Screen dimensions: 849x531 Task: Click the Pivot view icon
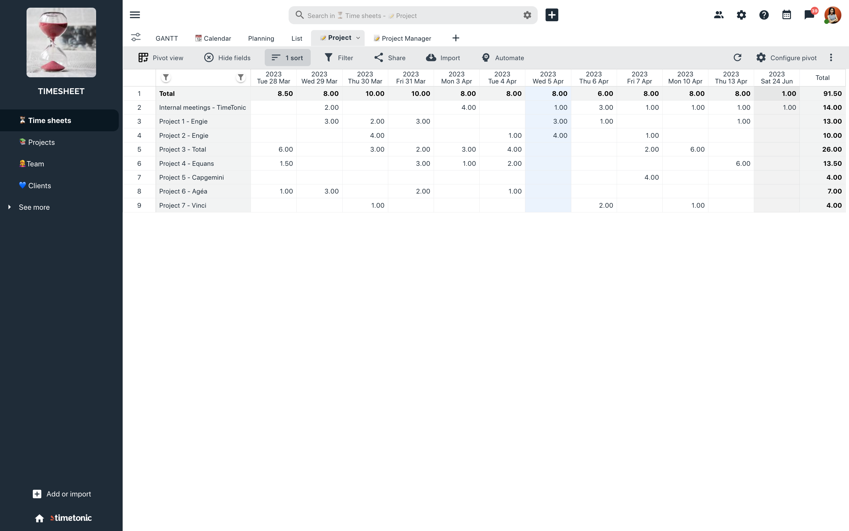click(142, 58)
